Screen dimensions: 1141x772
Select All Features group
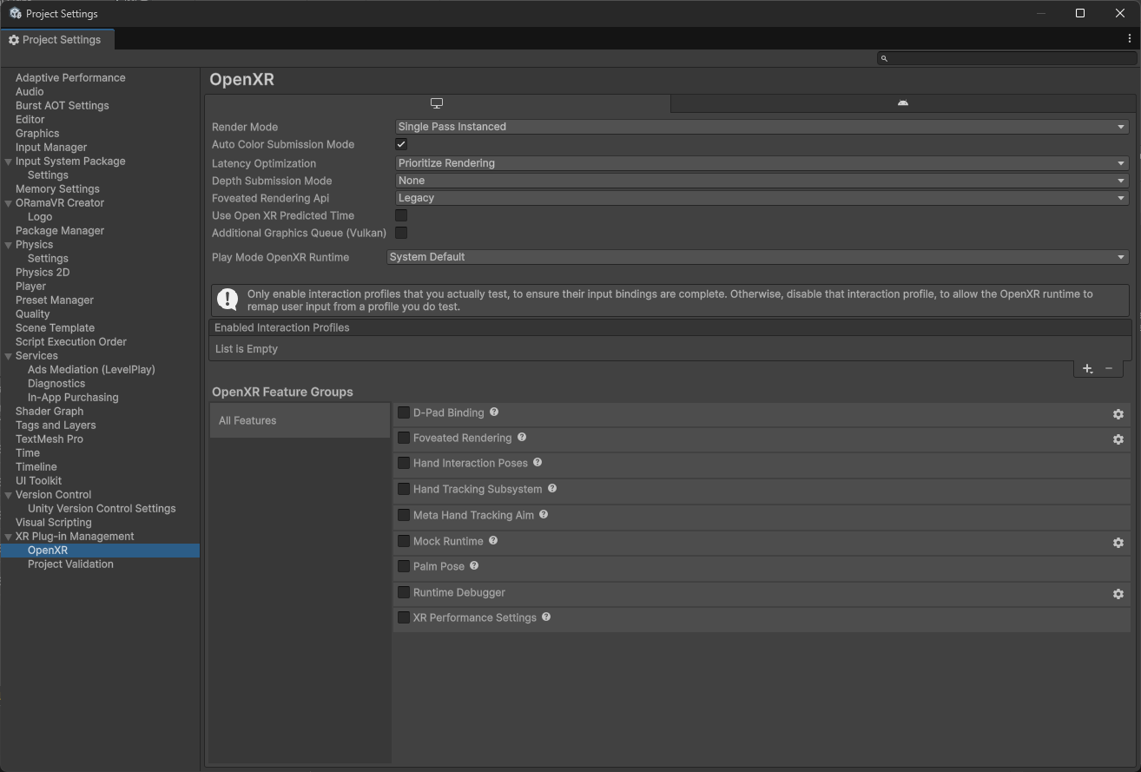[x=300, y=420]
